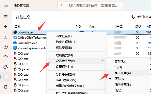
Task: Select the OneDrive.exe process name
Action: tap(27, 43)
